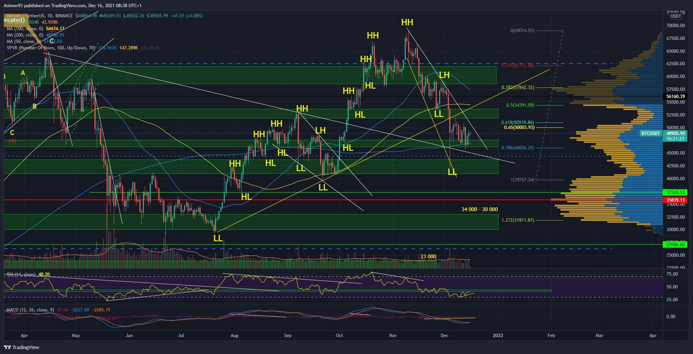Click the 42500.00 price axis label
Screen dimensions: 693x354
pos(676,166)
